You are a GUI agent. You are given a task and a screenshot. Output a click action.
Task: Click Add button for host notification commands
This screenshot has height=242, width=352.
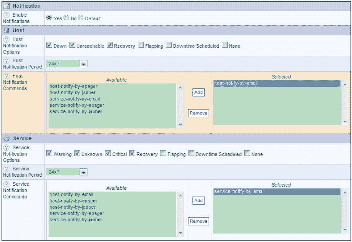(x=198, y=92)
